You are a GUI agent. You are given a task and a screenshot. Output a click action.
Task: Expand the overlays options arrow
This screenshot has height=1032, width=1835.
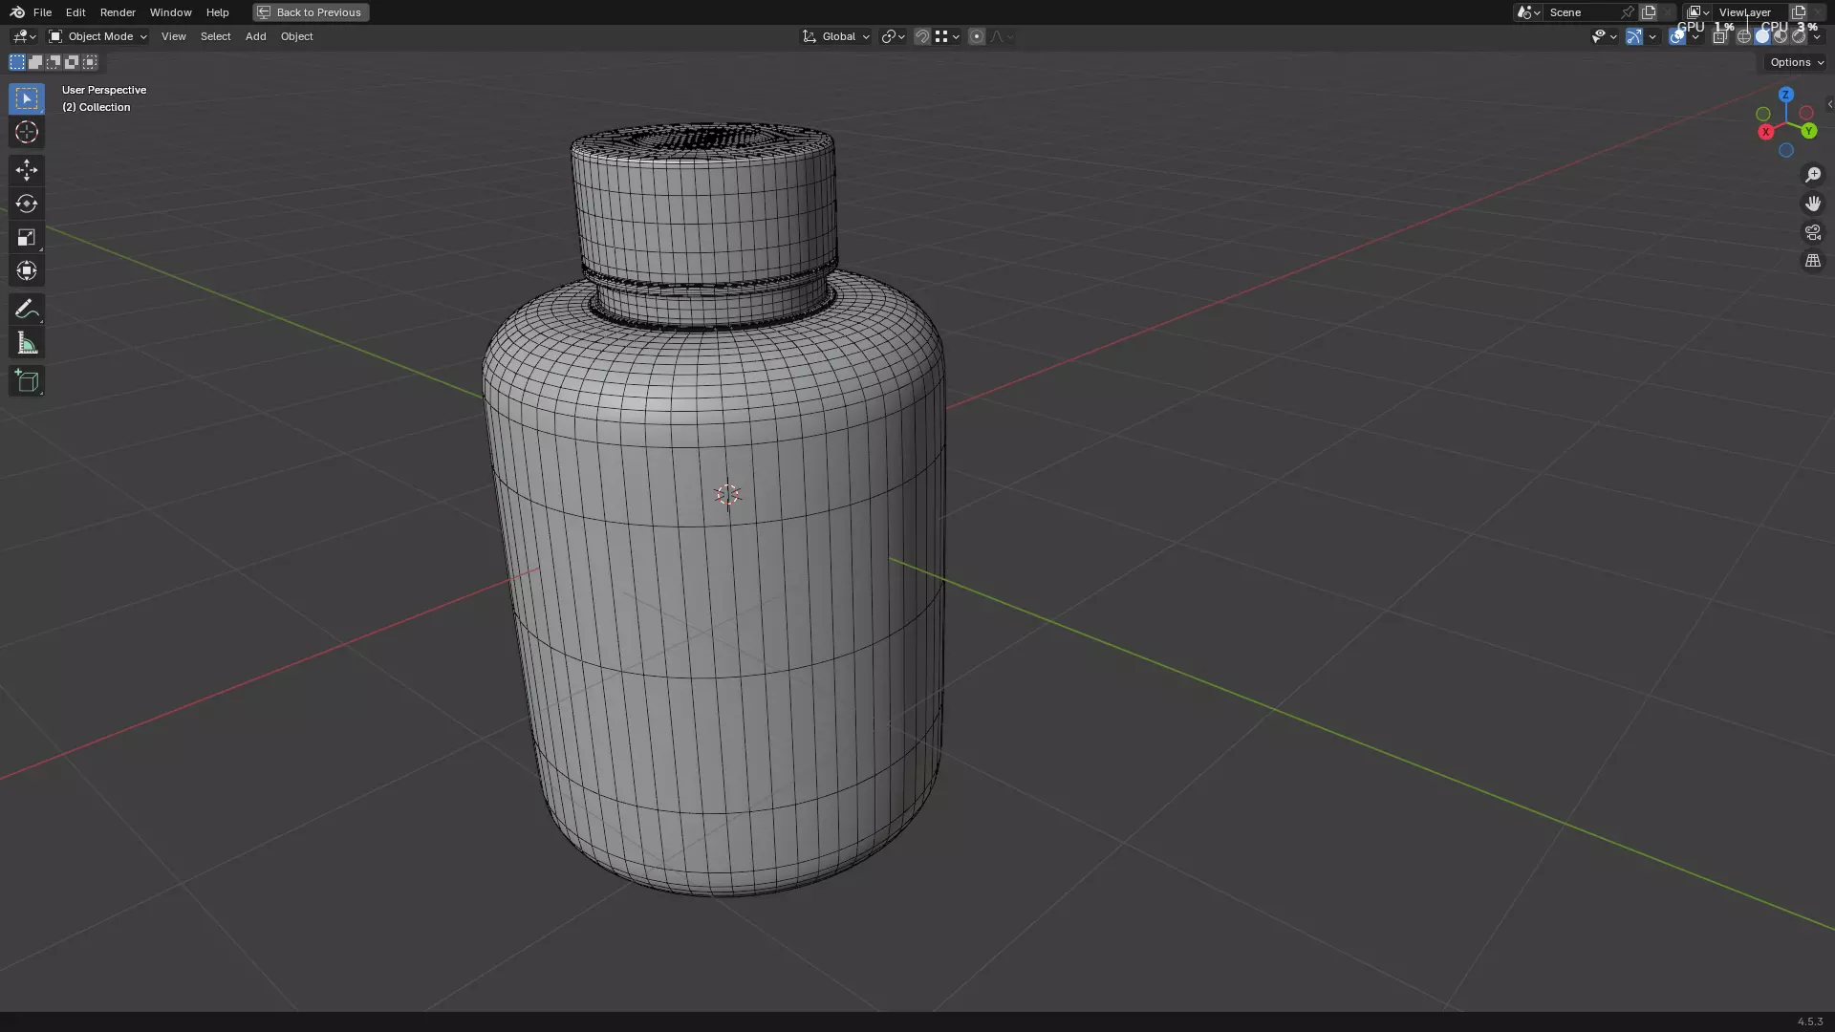tap(1695, 36)
